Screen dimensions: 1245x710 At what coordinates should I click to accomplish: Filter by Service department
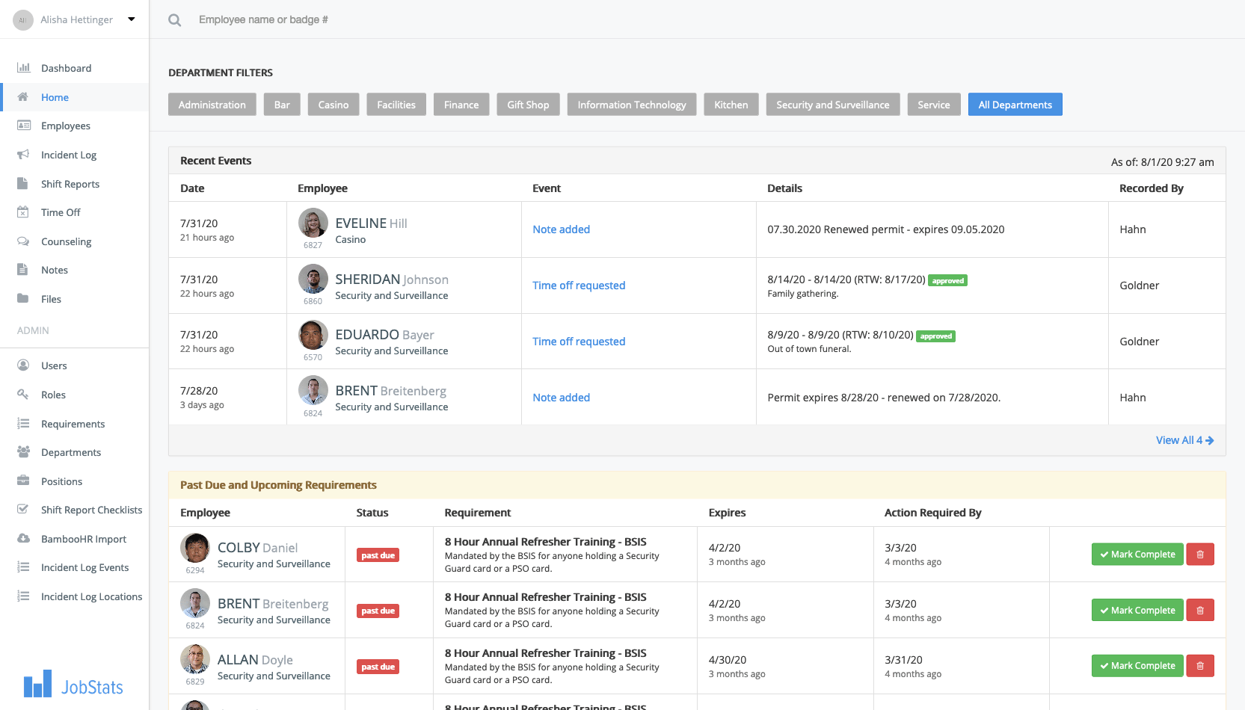[934, 105]
